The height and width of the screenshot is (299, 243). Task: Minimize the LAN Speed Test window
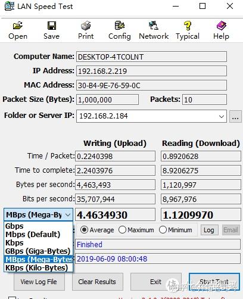(176, 6)
